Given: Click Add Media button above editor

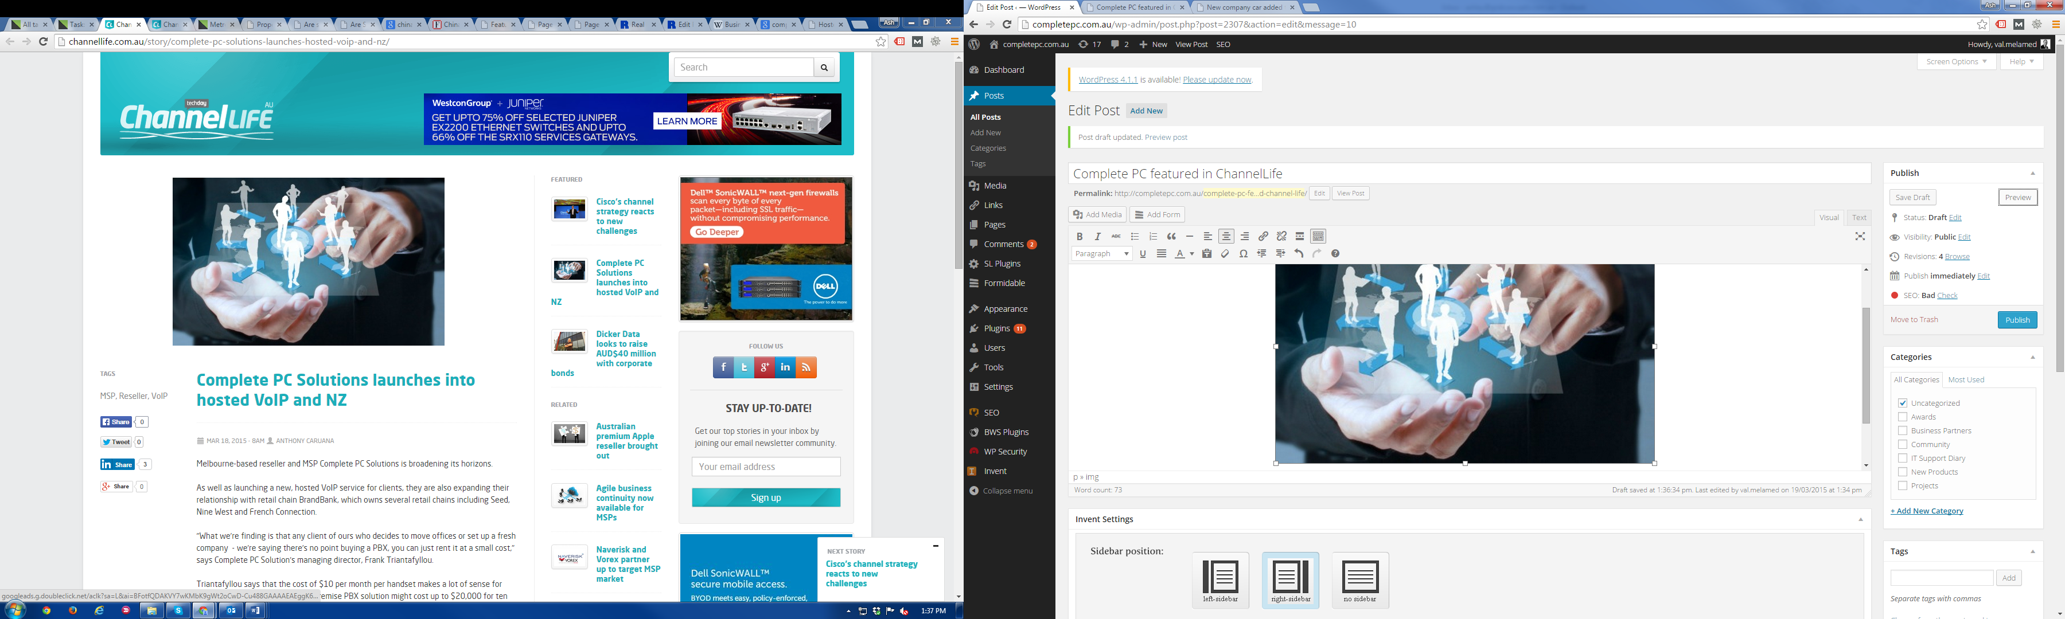Looking at the screenshot, I should click(x=1097, y=214).
